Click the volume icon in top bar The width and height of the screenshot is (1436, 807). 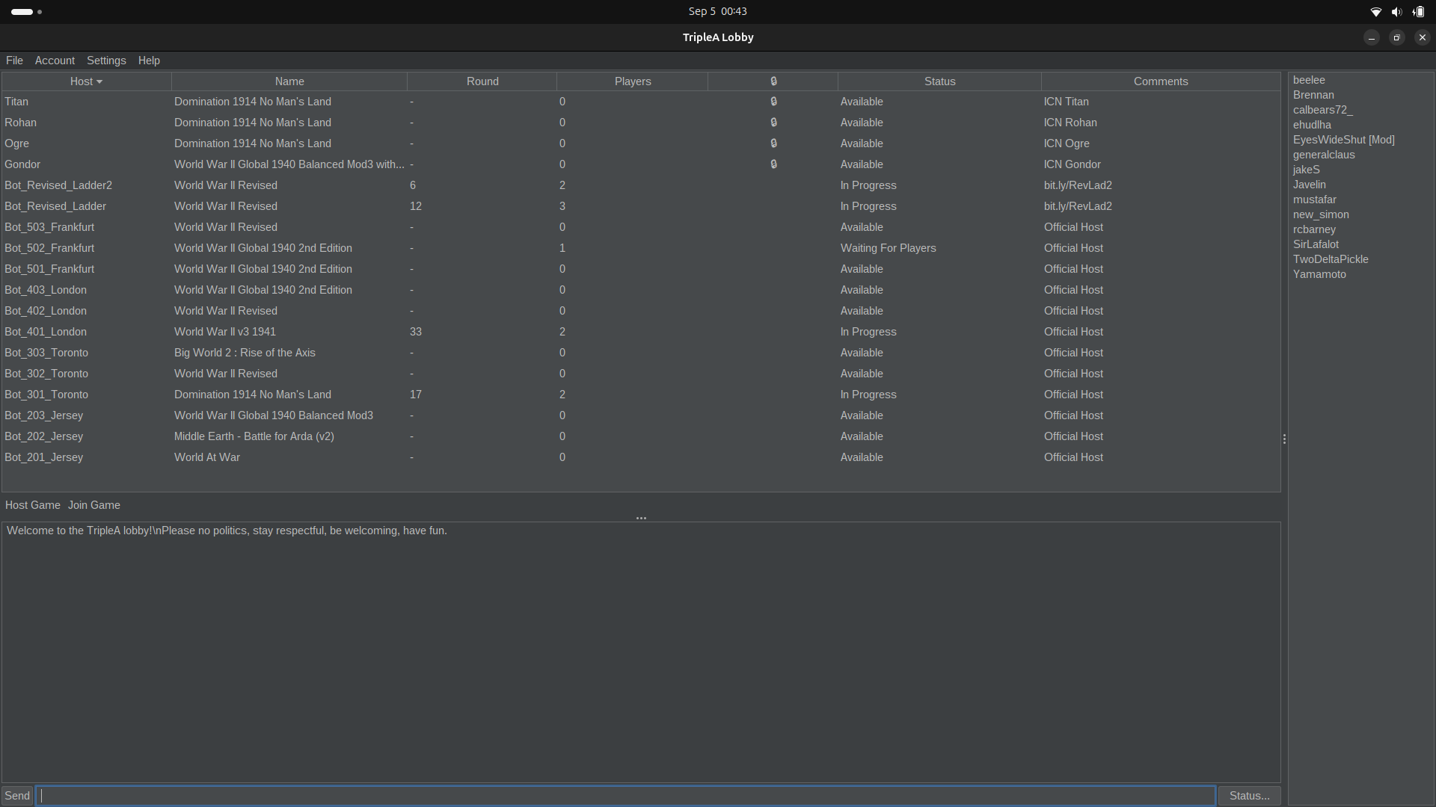pos(1396,12)
